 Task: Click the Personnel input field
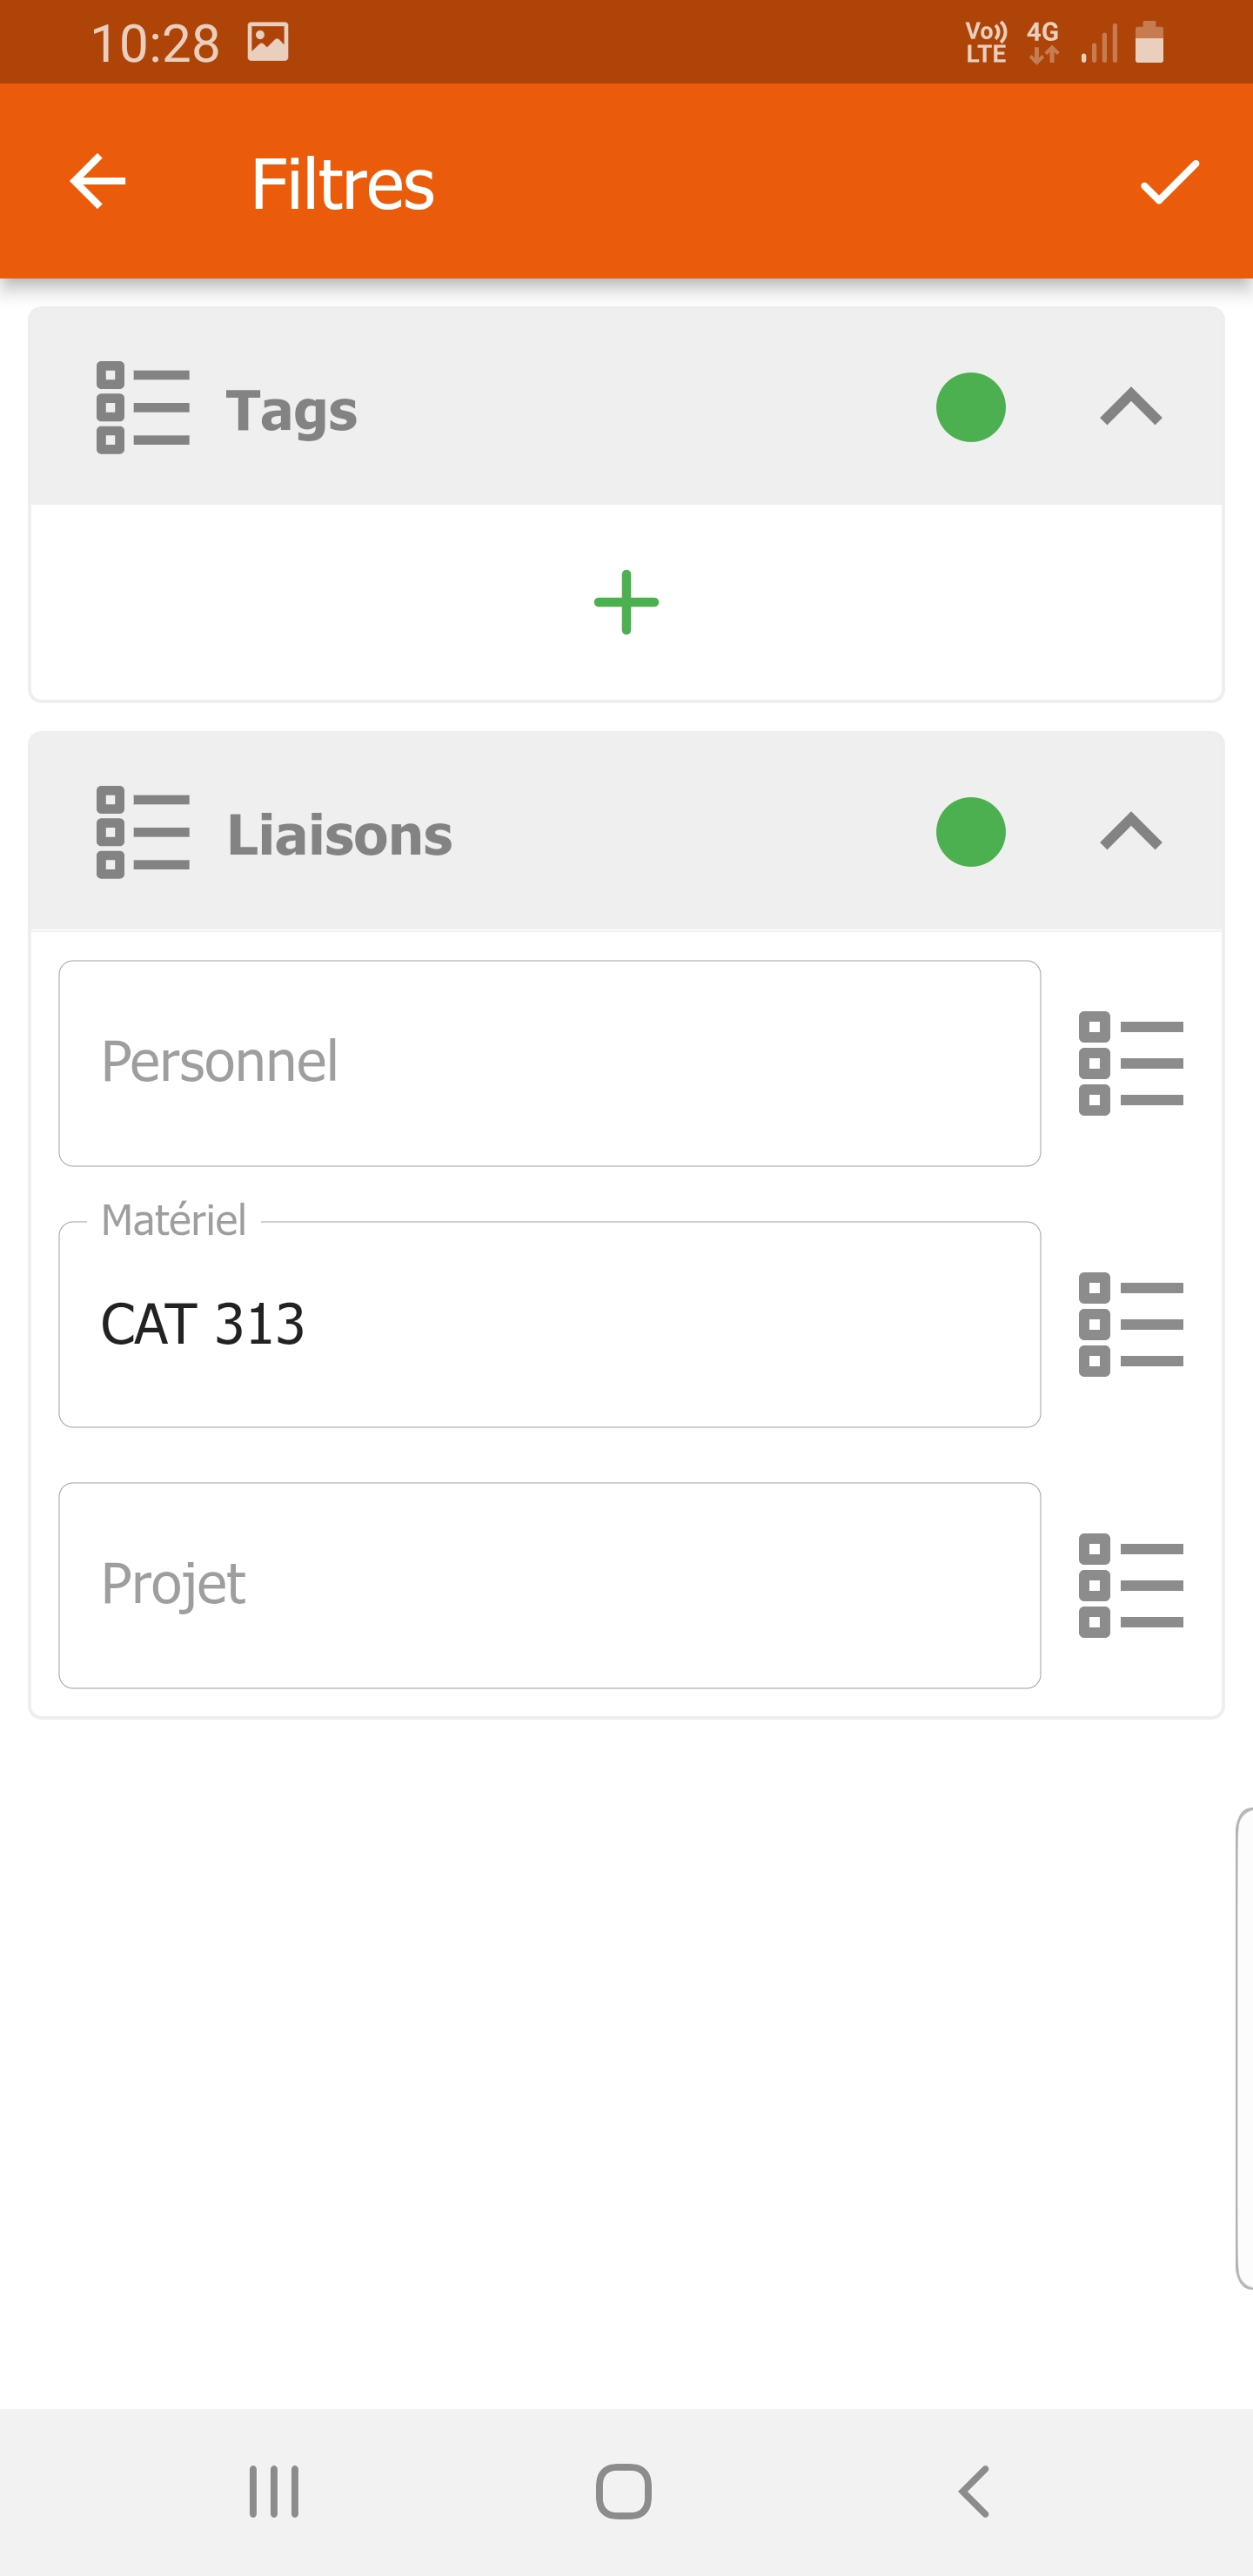point(549,1063)
